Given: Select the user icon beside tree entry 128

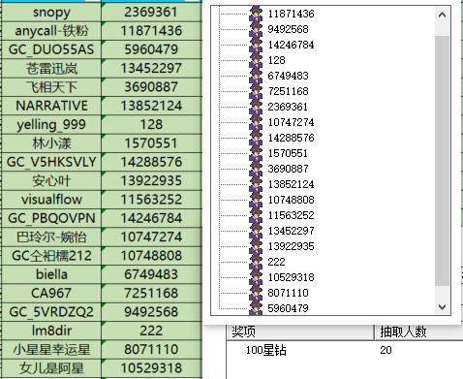Looking at the screenshot, I should (256, 60).
